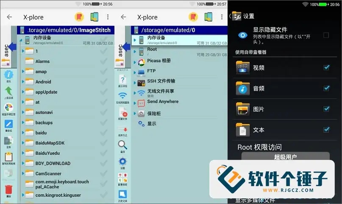Image resolution: width=342 pixels, height=204 pixels.
Task: Open settings via blue gear sidebar icon
Action: [122, 161]
